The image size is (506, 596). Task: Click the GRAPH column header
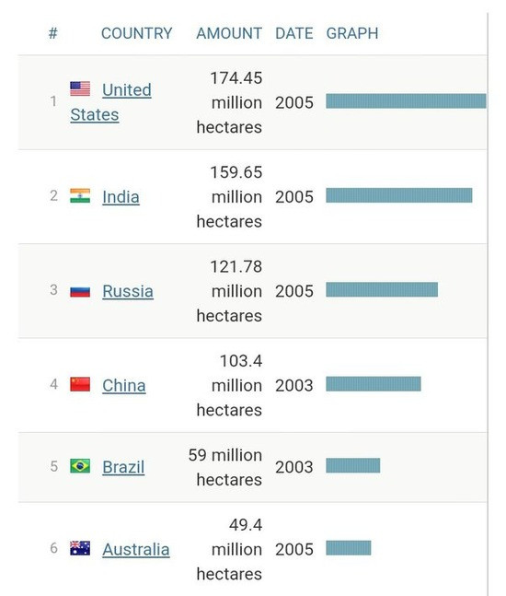(x=352, y=33)
